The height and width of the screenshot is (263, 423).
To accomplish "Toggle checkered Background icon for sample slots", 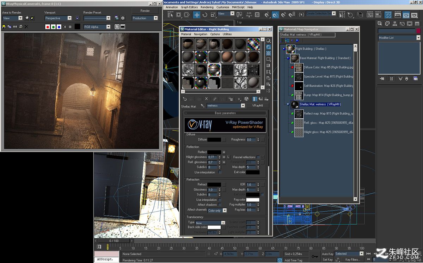I will 269,53.
